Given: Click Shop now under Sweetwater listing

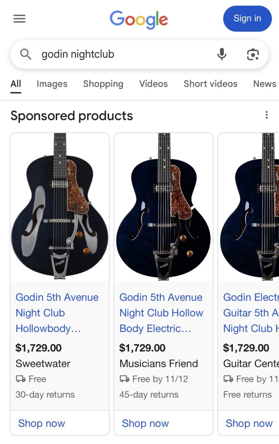Looking at the screenshot, I should 42,423.
